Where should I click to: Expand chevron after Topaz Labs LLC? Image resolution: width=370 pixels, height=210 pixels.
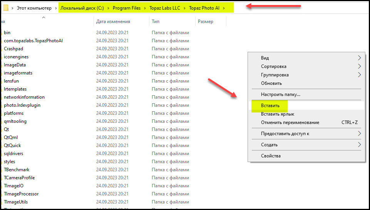pyautogui.click(x=184, y=8)
